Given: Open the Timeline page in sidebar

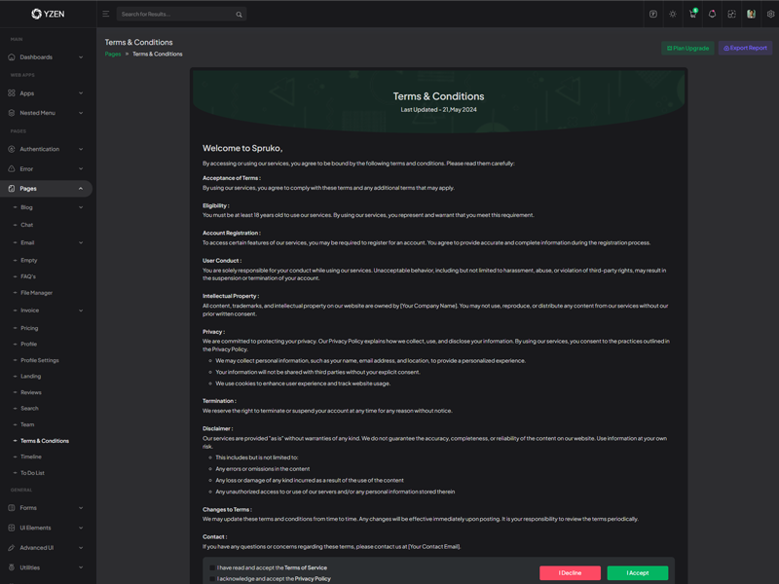Looking at the screenshot, I should (x=31, y=456).
